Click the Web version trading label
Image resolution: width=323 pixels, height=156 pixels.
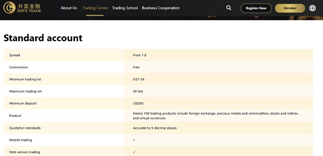pyautogui.click(x=25, y=152)
